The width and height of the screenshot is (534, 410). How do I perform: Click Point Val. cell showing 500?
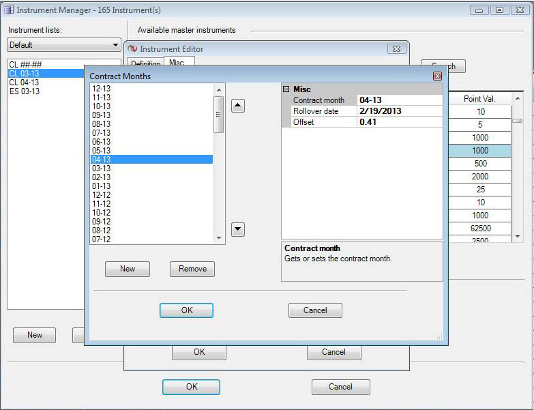click(480, 164)
